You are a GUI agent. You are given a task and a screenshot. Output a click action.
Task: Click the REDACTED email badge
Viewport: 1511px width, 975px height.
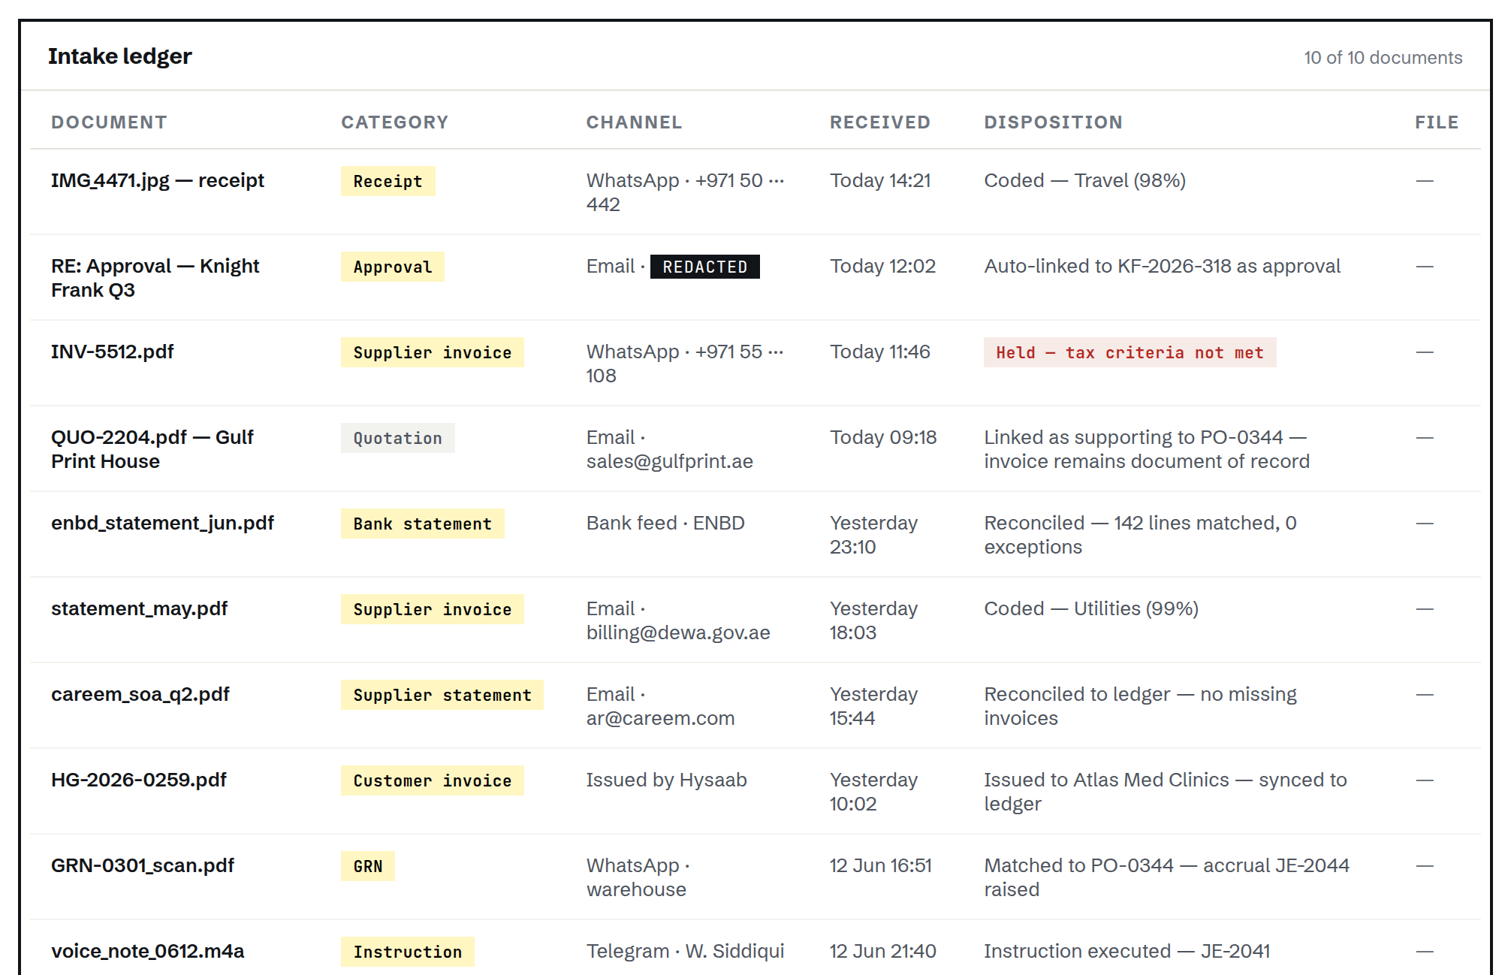(x=704, y=267)
